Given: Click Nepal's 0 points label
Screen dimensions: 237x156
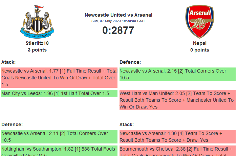Looking at the screenshot, I should coord(200,50).
